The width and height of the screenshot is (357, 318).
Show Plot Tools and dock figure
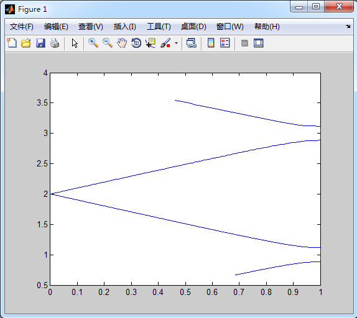tap(258, 43)
